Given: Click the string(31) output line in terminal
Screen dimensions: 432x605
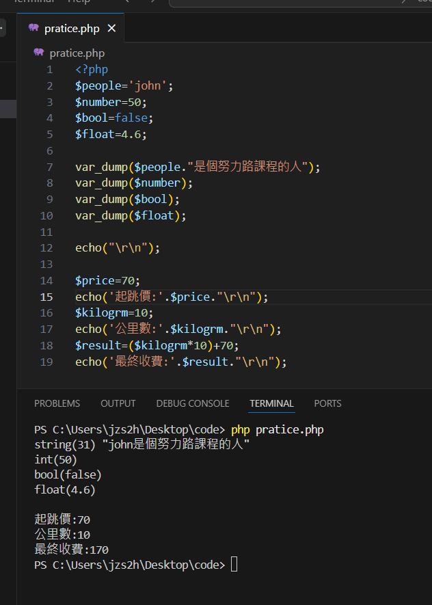Looking at the screenshot, I should pyautogui.click(x=142, y=444).
